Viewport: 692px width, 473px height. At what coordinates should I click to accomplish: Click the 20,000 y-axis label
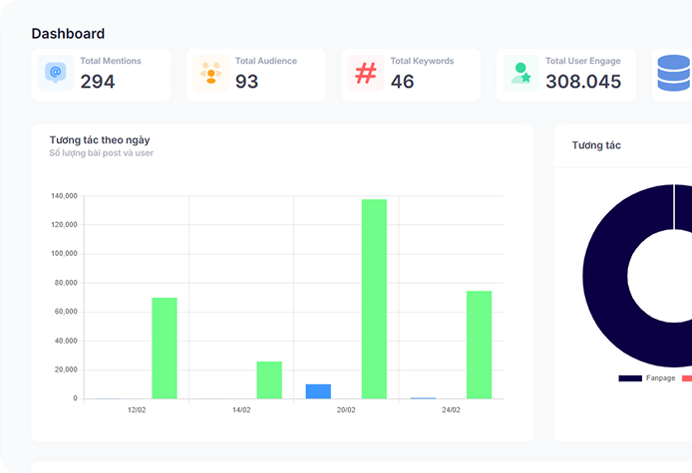click(66, 369)
